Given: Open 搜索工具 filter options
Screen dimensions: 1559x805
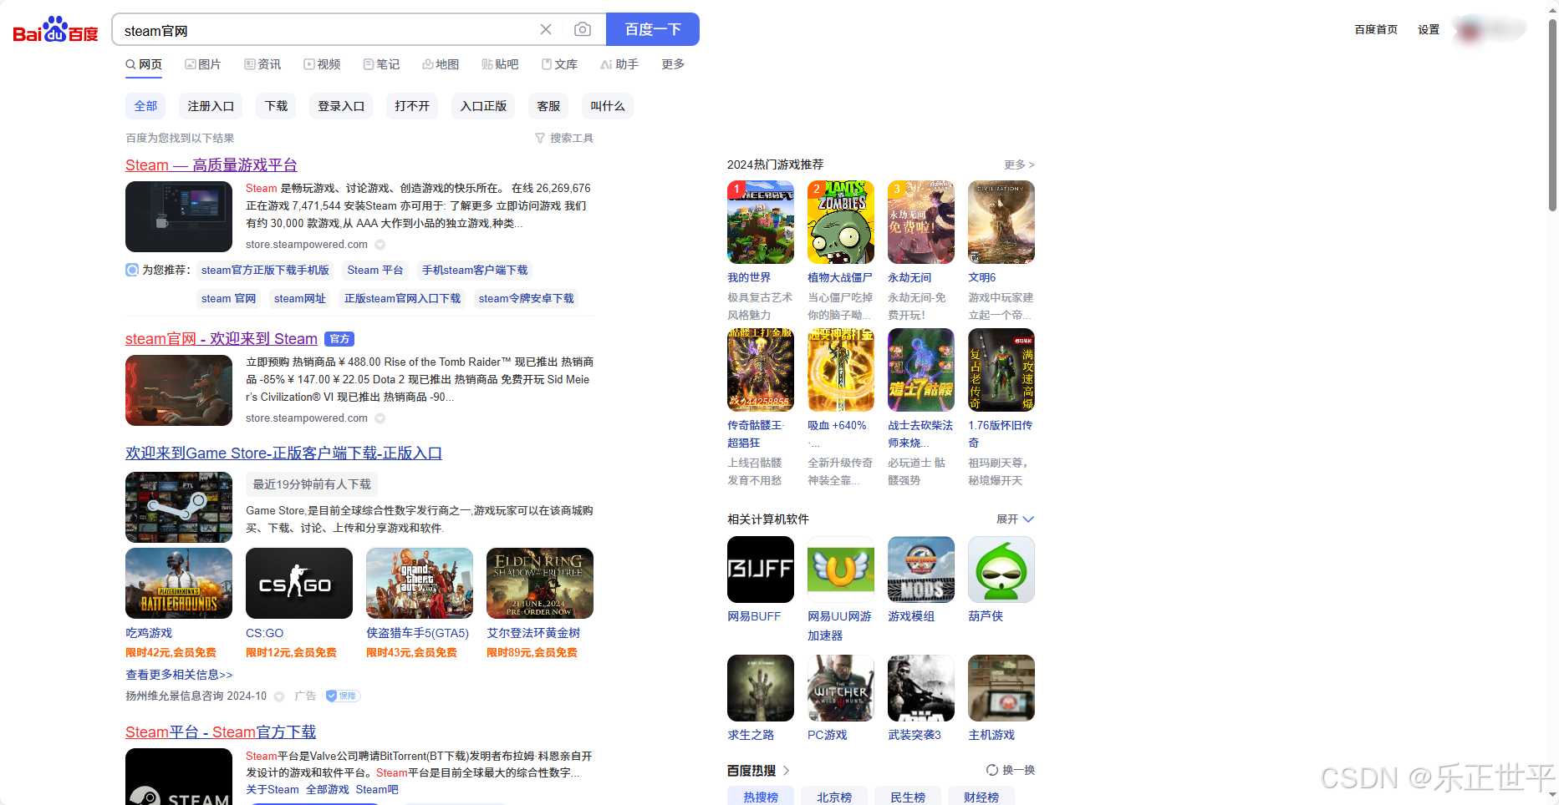Looking at the screenshot, I should tap(564, 138).
